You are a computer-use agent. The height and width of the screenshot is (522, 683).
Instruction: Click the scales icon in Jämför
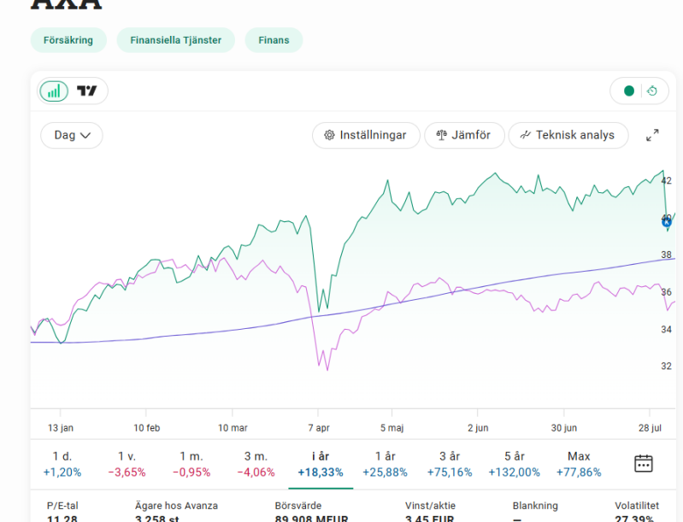442,135
